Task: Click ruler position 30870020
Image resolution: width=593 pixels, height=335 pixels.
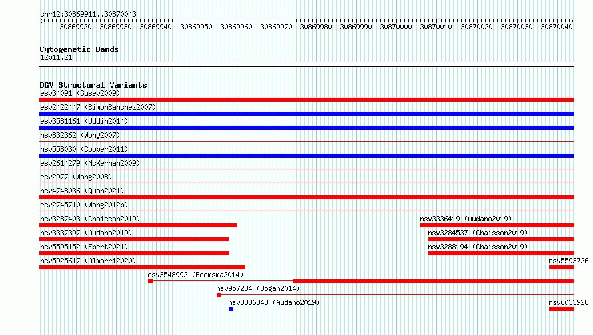Action: tap(476, 27)
